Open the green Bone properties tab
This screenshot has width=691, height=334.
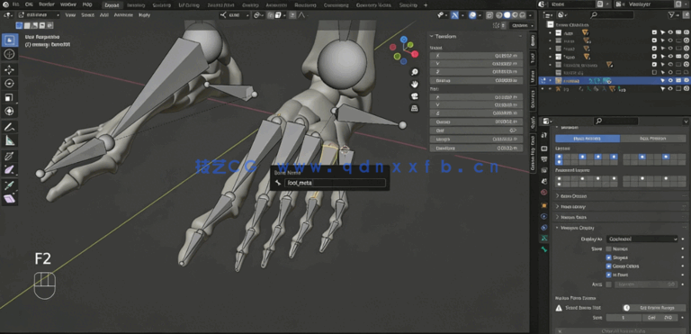point(544,249)
